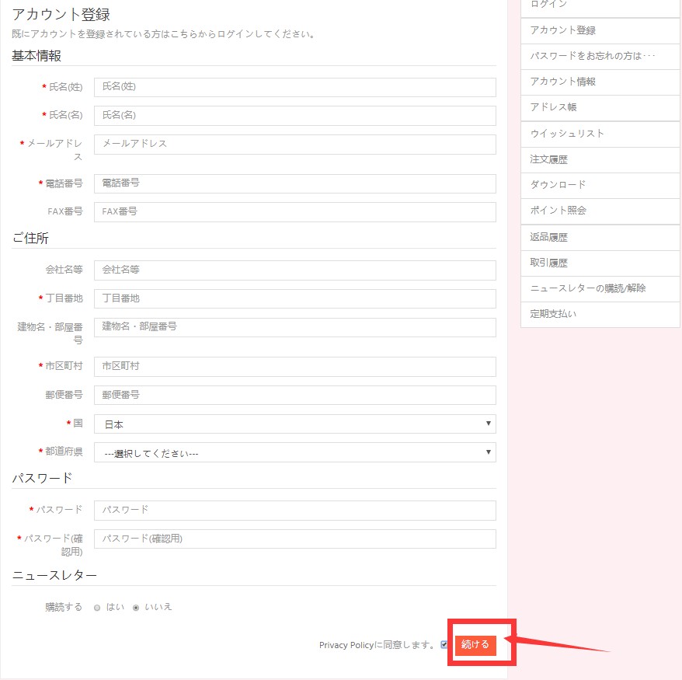Open 返品履歴 in the sidebar
682x680 pixels.
pyautogui.click(x=600, y=238)
